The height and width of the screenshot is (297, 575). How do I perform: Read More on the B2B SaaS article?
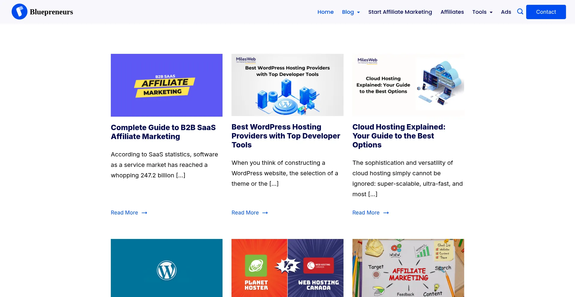click(124, 213)
